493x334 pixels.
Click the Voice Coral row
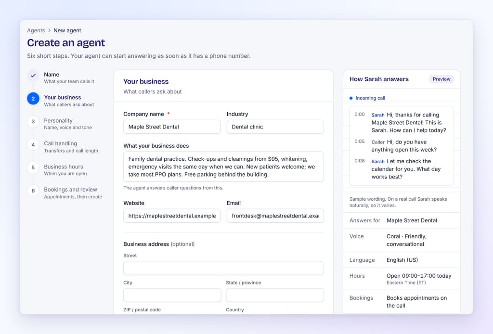coord(402,240)
